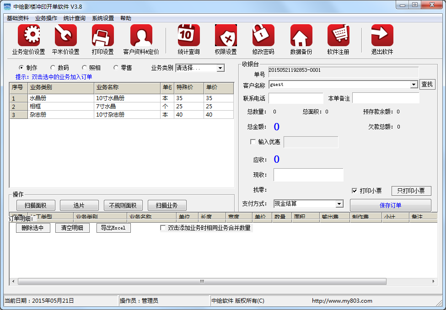Click the 制作费 column header
Viewport: 446px width, 310px height.
pyautogui.click(x=366, y=217)
